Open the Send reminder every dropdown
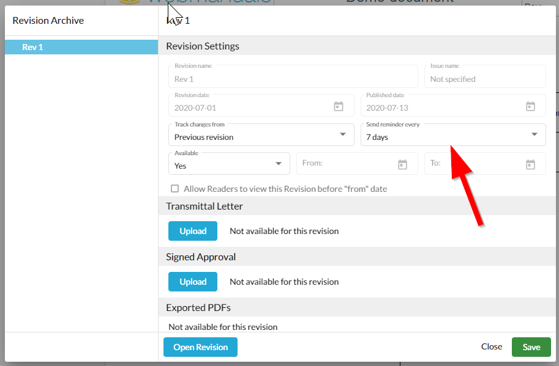The height and width of the screenshot is (366, 559). [453, 135]
